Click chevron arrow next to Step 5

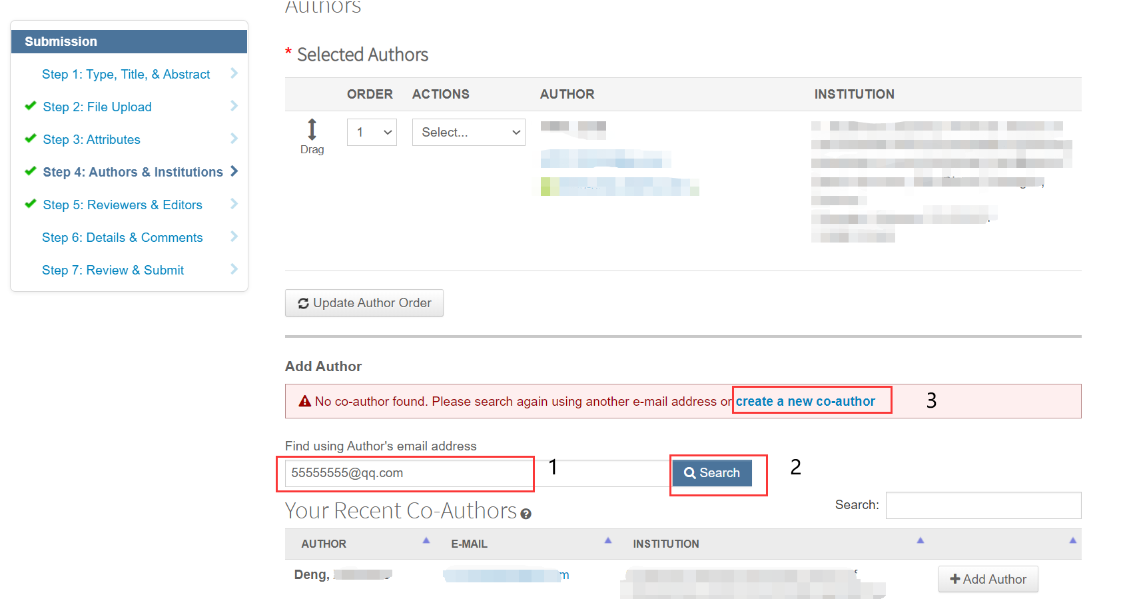pyautogui.click(x=234, y=204)
